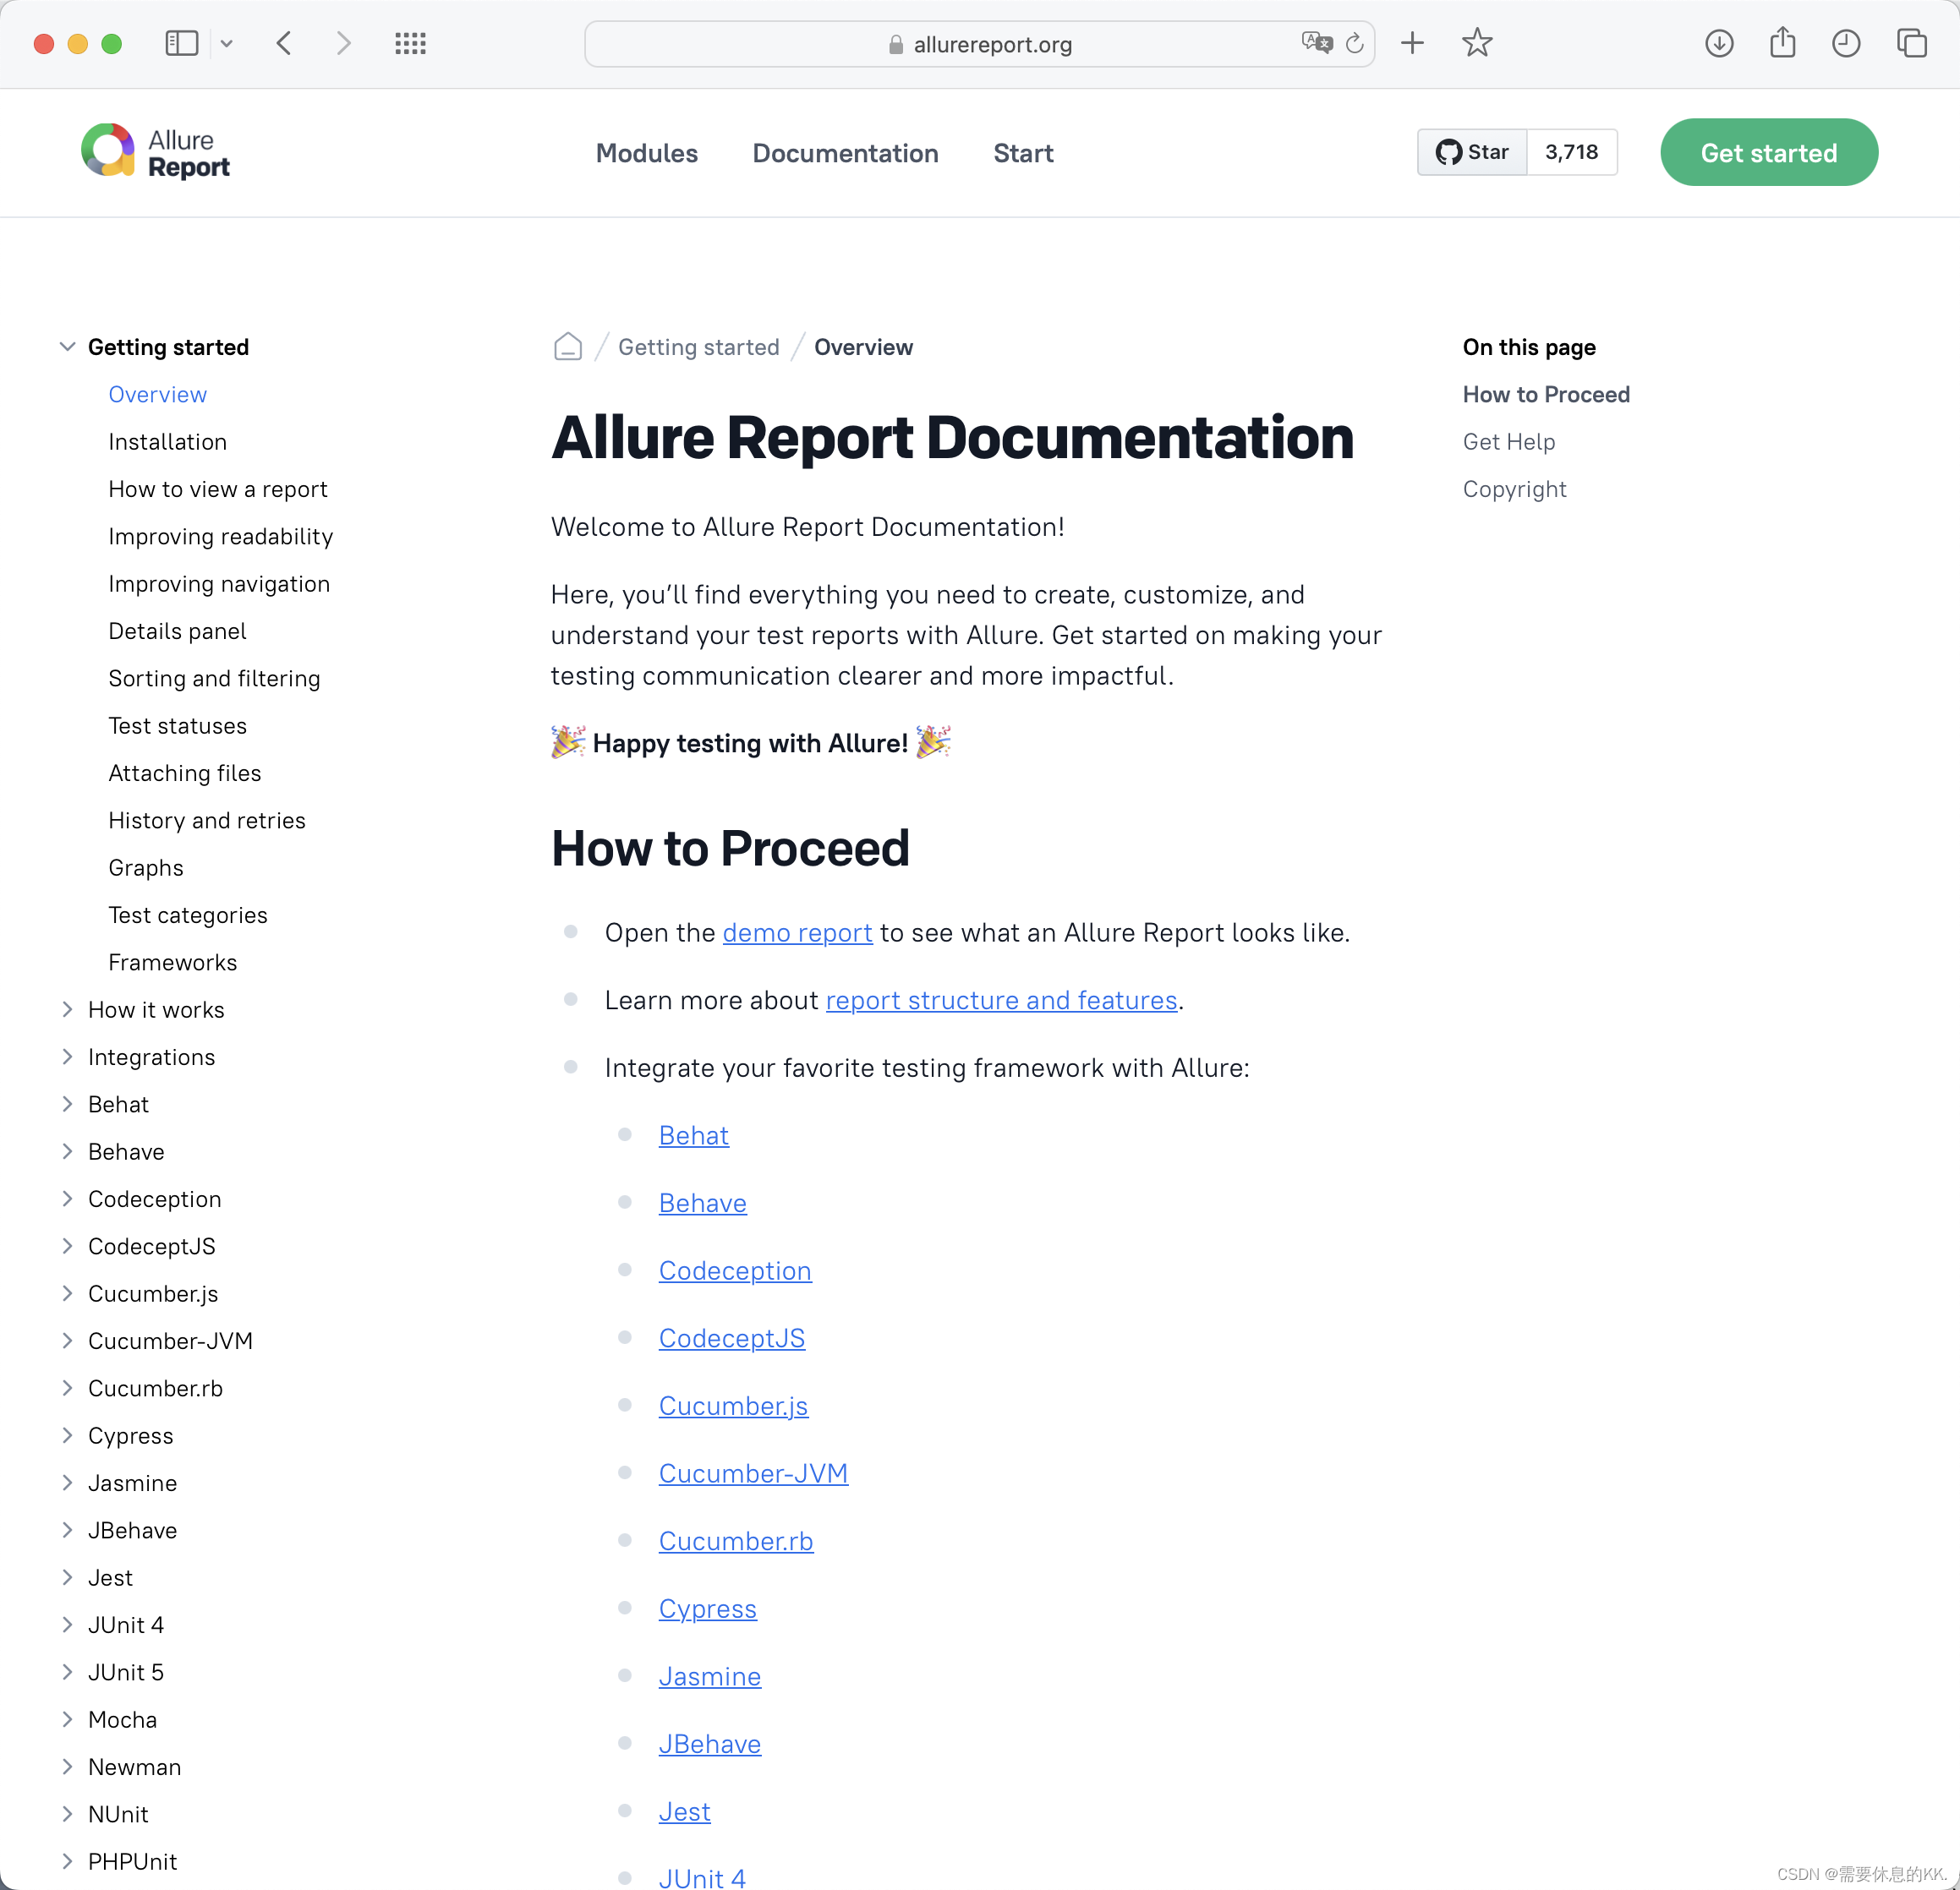Click the Share icon in Safari toolbar
Screen dimensions: 1960x1890
click(1782, 43)
